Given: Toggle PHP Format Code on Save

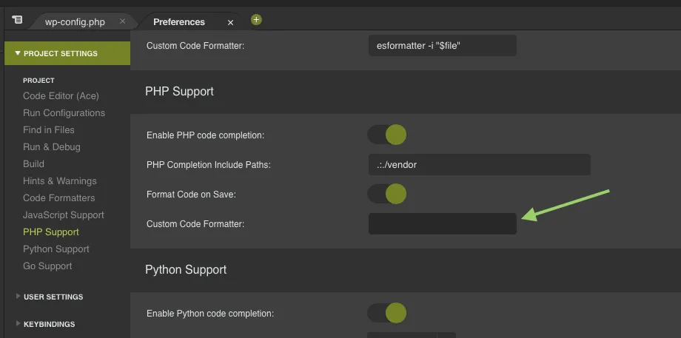Looking at the screenshot, I should click(387, 194).
